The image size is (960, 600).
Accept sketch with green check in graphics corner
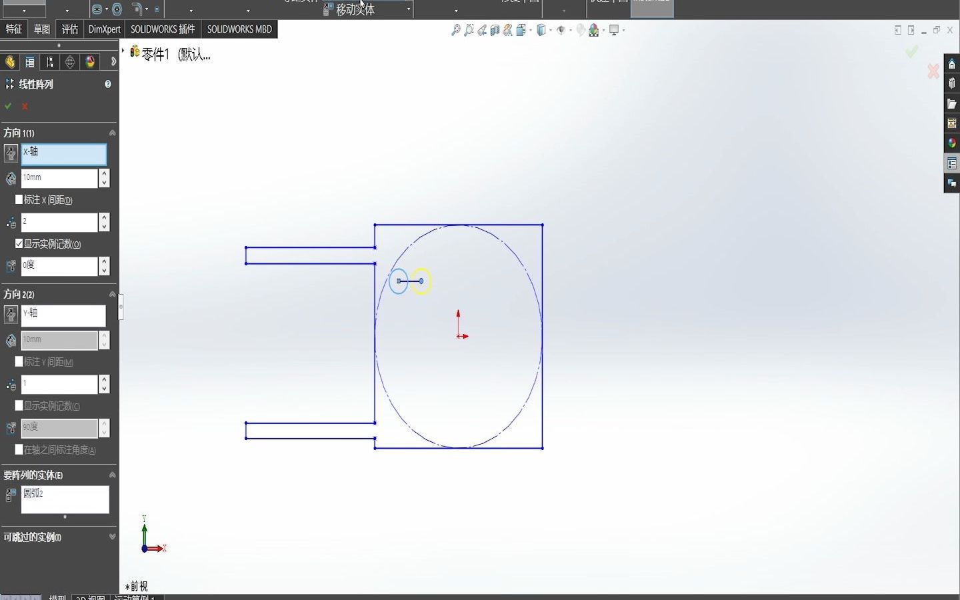[x=912, y=51]
